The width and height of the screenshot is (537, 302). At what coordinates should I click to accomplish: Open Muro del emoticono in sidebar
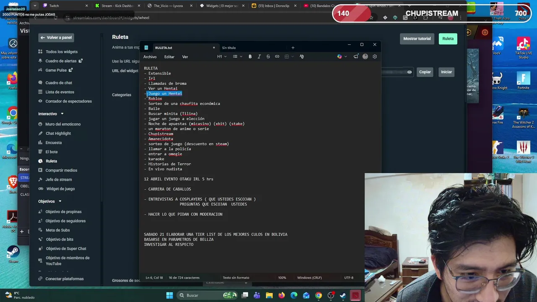coord(63,124)
